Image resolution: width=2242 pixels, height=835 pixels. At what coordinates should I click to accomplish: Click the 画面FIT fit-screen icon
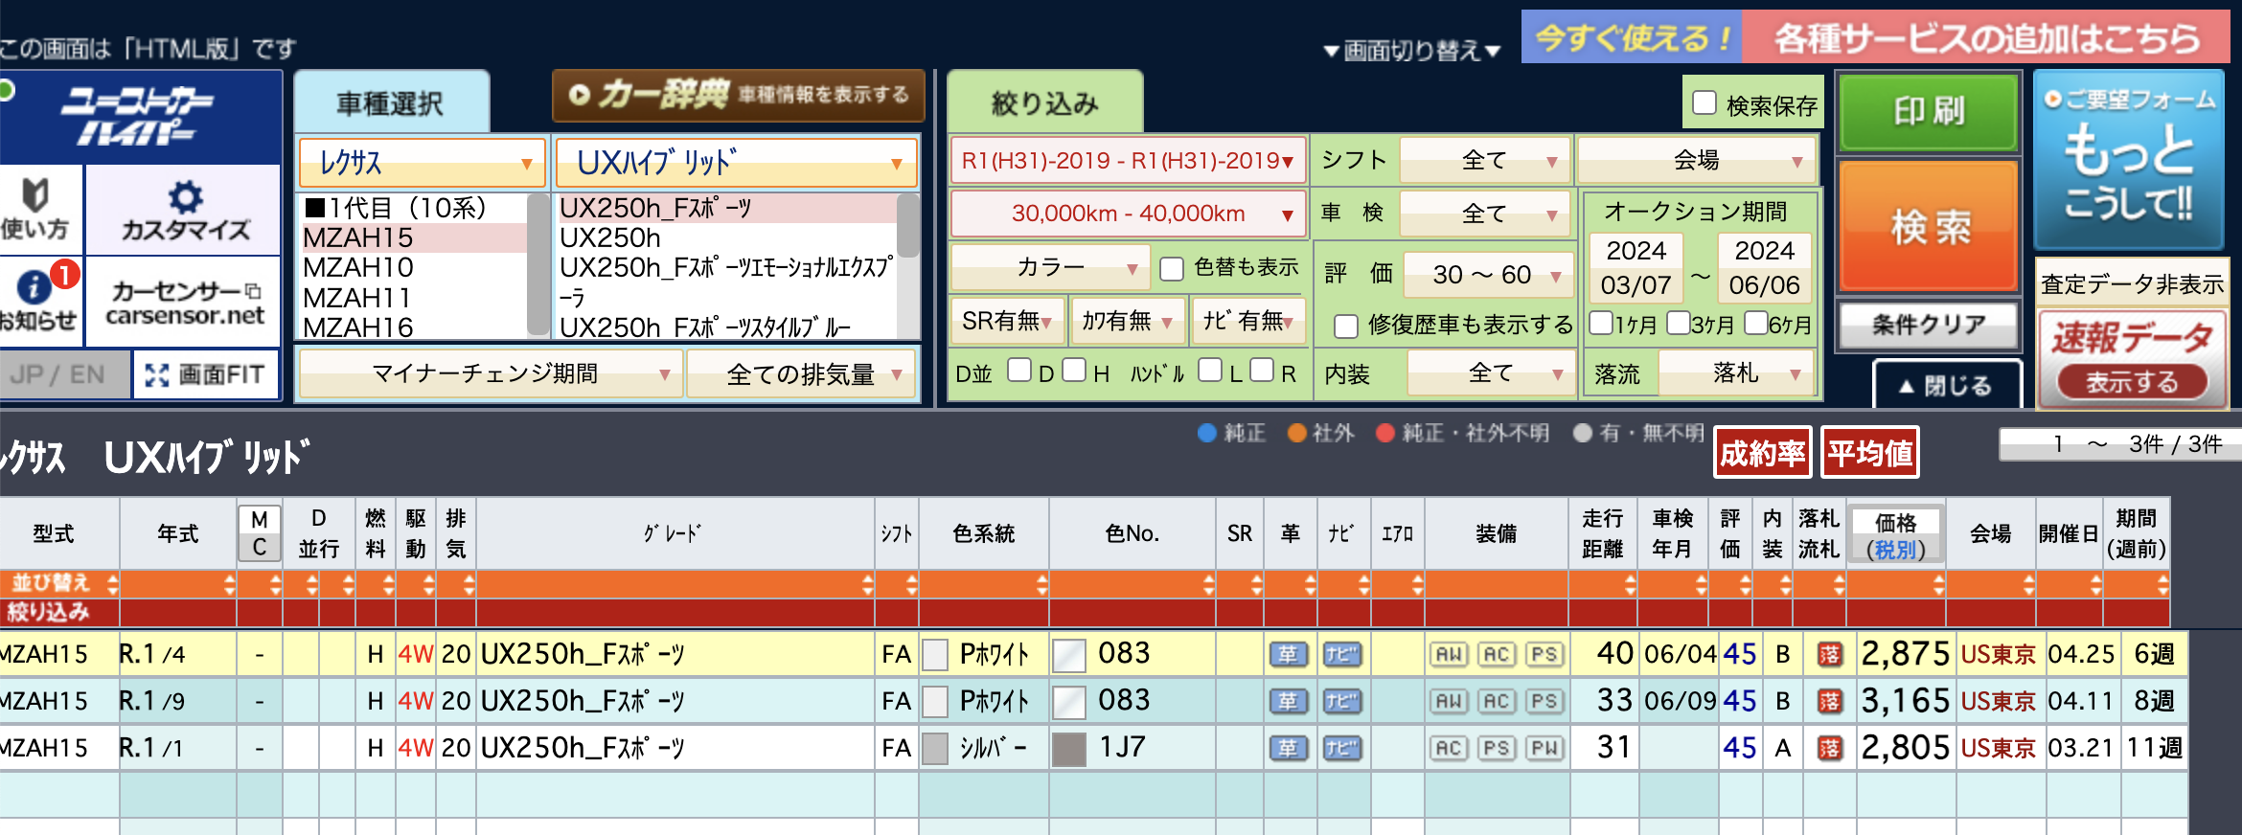point(205,374)
